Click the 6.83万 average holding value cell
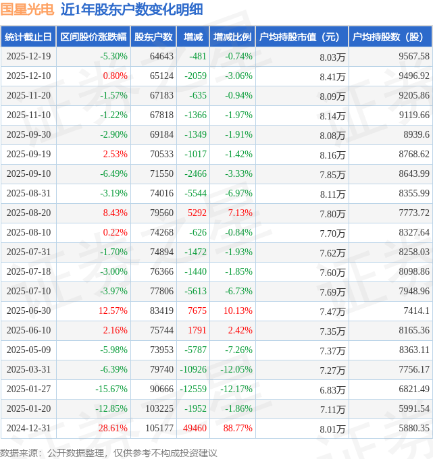Image resolution: width=433 pixels, height=459 pixels. [x=332, y=390]
